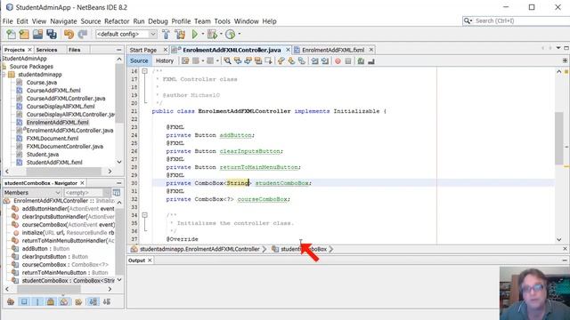The height and width of the screenshot is (320, 570).
Task: Toggle Highlight Search in editor toolbar
Action: 258,61
